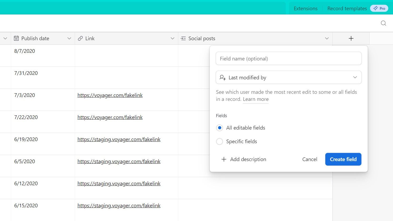Click the link icon in the Link column header
The image size is (393, 221).
[x=80, y=38]
